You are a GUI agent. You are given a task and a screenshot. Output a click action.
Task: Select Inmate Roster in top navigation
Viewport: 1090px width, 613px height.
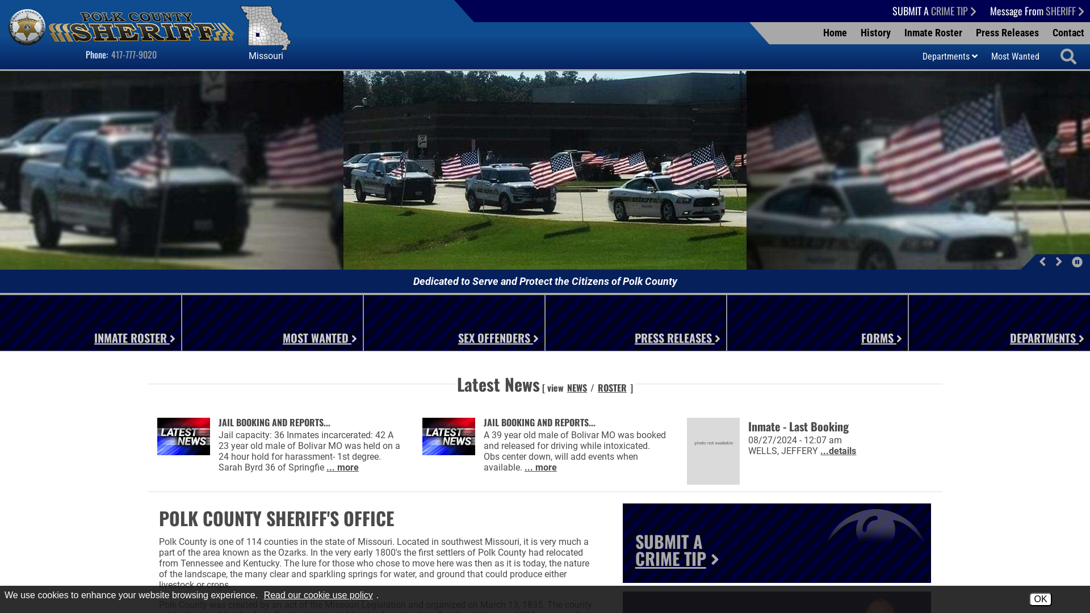point(933,33)
